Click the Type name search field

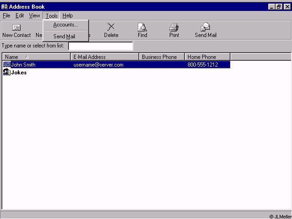[100, 46]
